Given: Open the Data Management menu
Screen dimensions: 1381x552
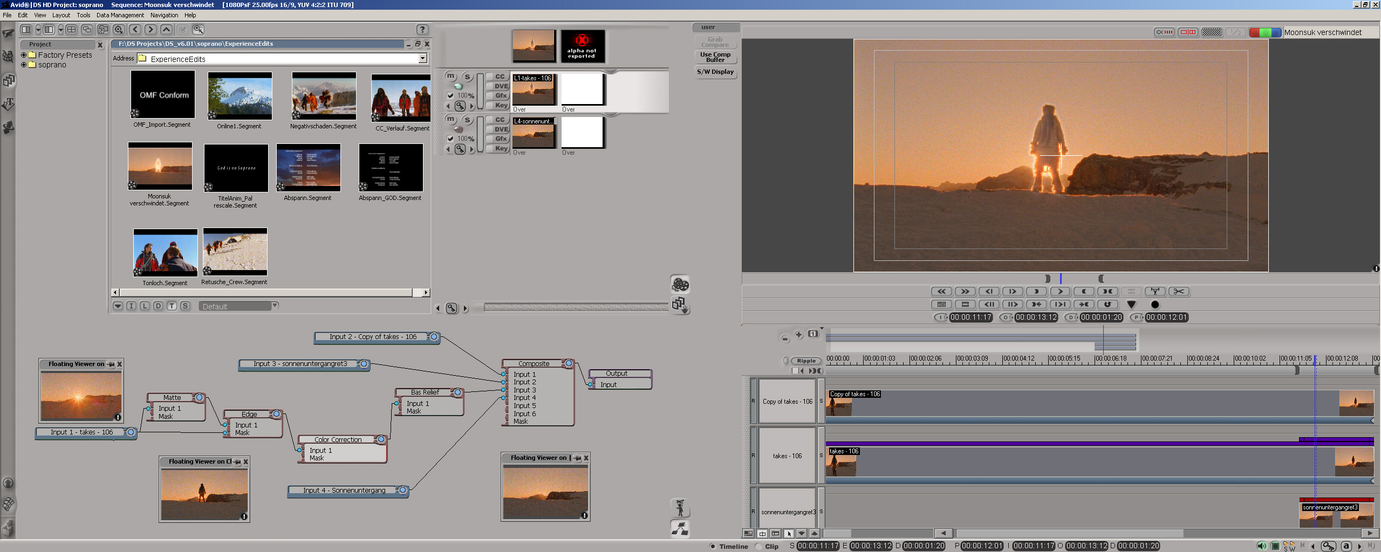Looking at the screenshot, I should tap(120, 15).
